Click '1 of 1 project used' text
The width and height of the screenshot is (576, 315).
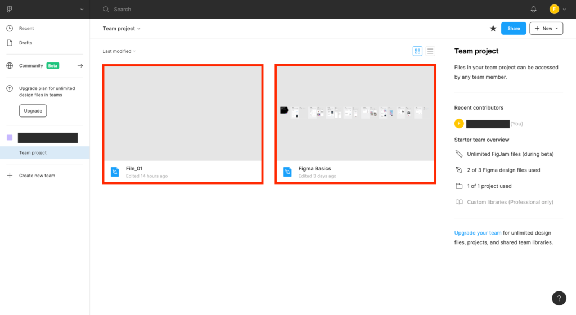489,186
